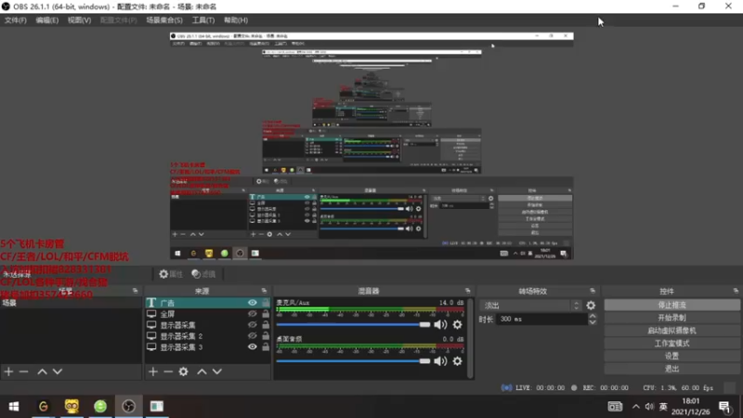Adjust the 麦克风/Aux volume slider

(353, 324)
